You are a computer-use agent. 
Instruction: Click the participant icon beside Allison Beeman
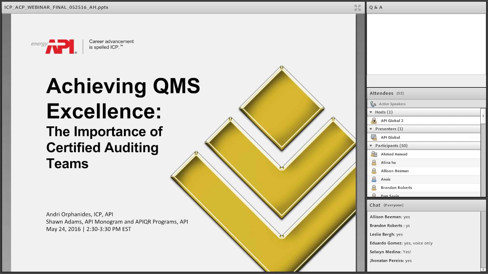(374, 171)
